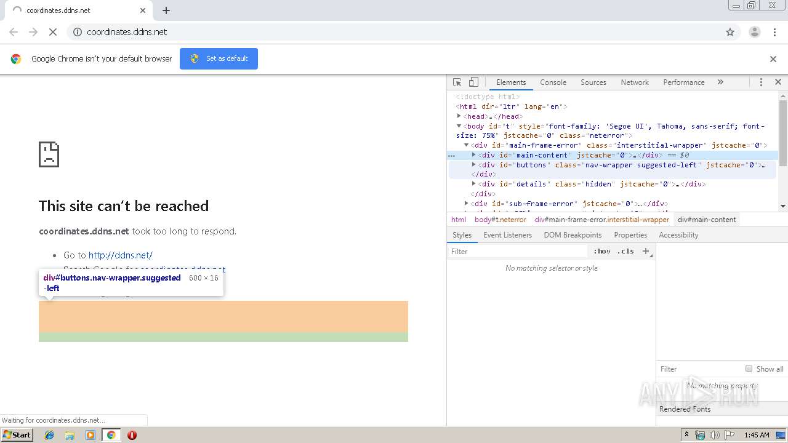Click the doctype html line
The image size is (788, 443).
click(488, 97)
